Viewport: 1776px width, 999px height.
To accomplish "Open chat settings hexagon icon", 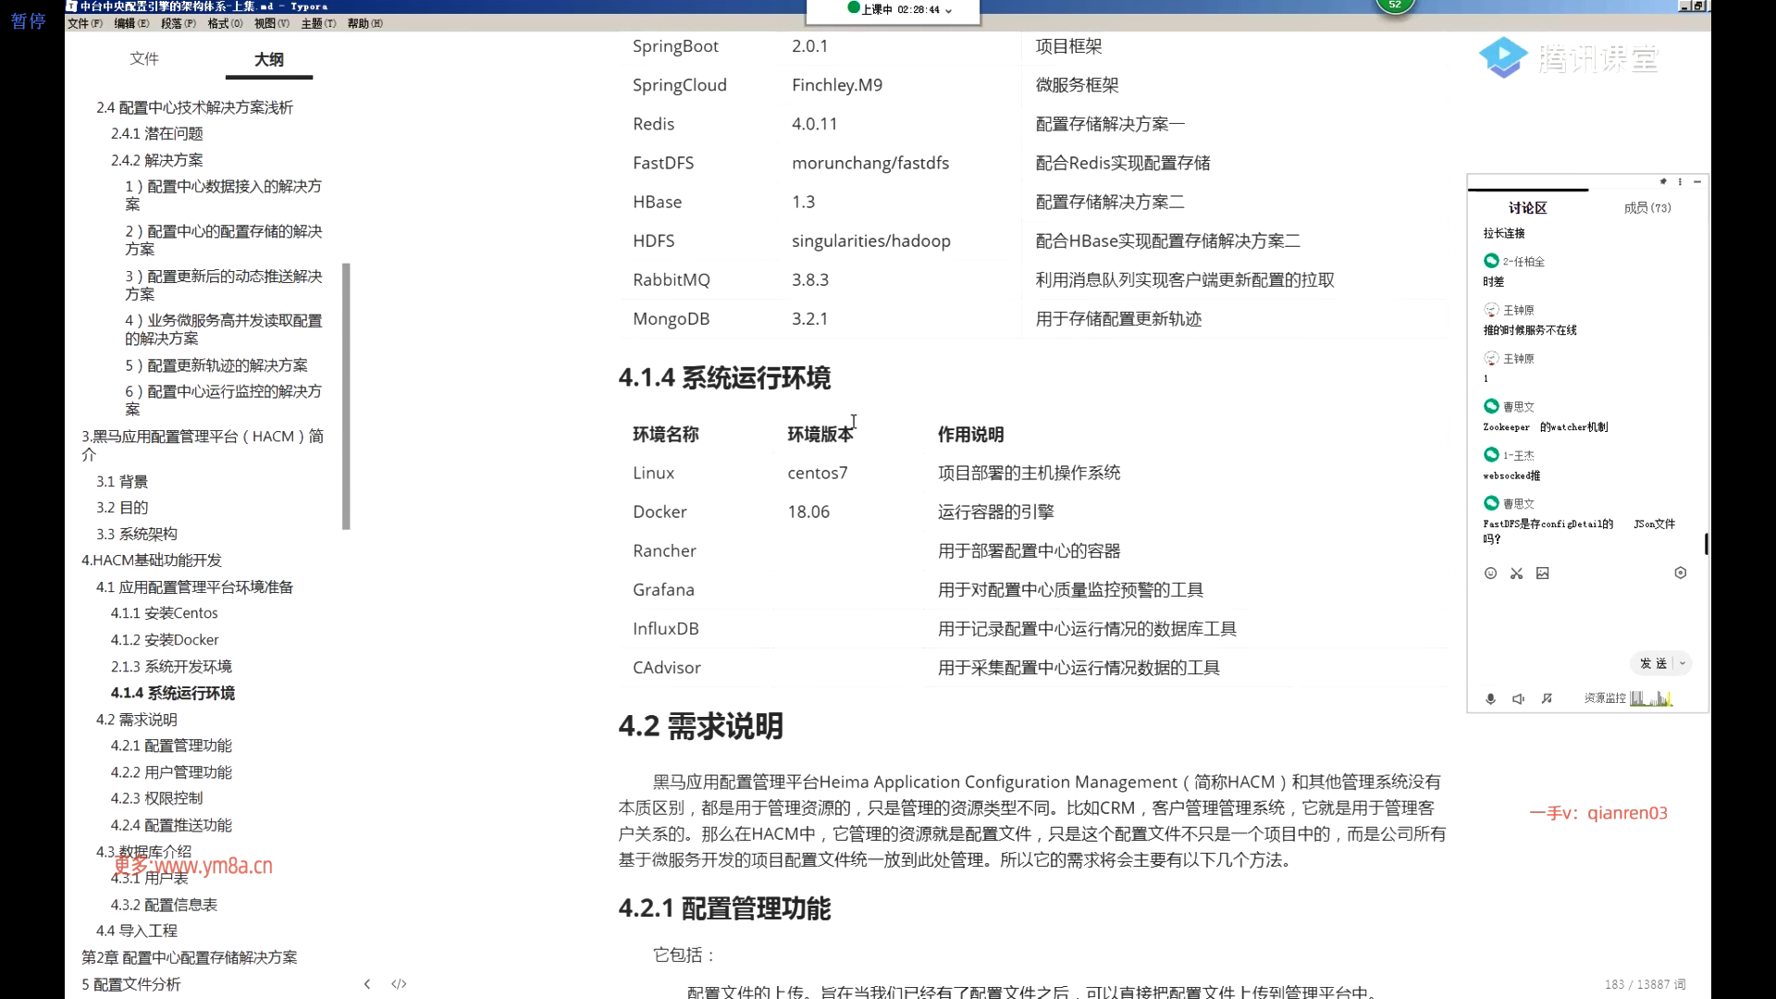I will [1680, 573].
